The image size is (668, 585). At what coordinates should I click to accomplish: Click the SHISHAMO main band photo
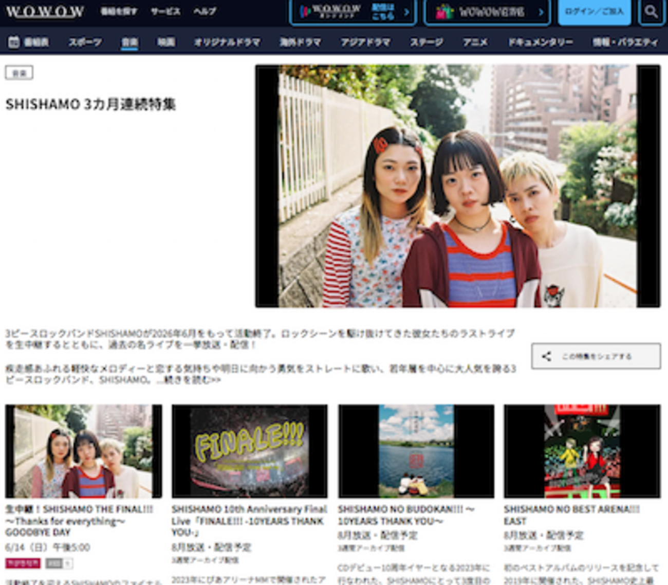point(458,186)
